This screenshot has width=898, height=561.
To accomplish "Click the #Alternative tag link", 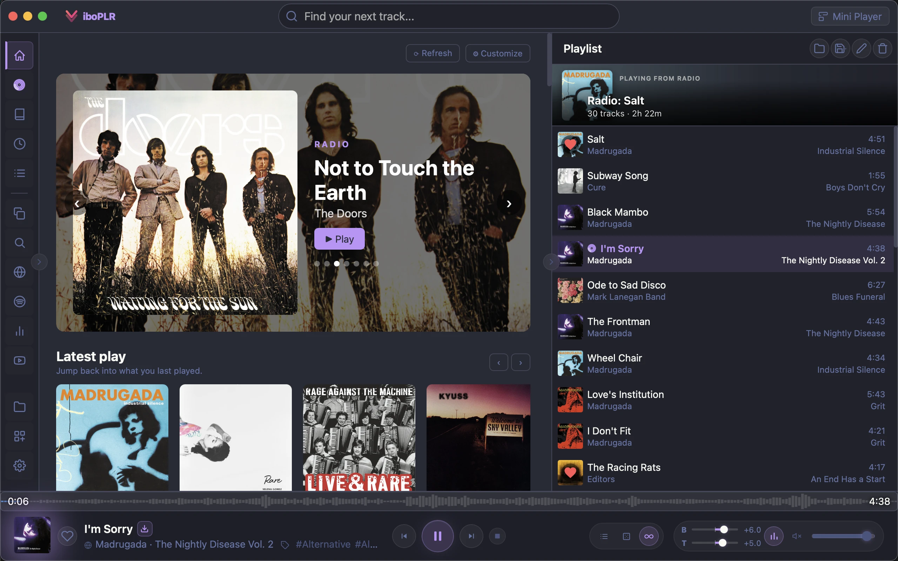I will (x=323, y=544).
